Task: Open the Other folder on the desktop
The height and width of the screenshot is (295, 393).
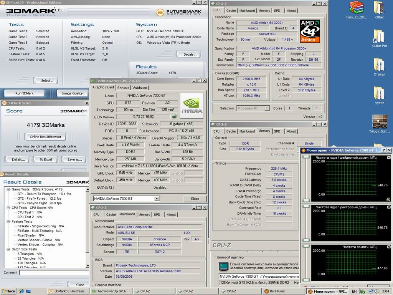Action: point(379,10)
